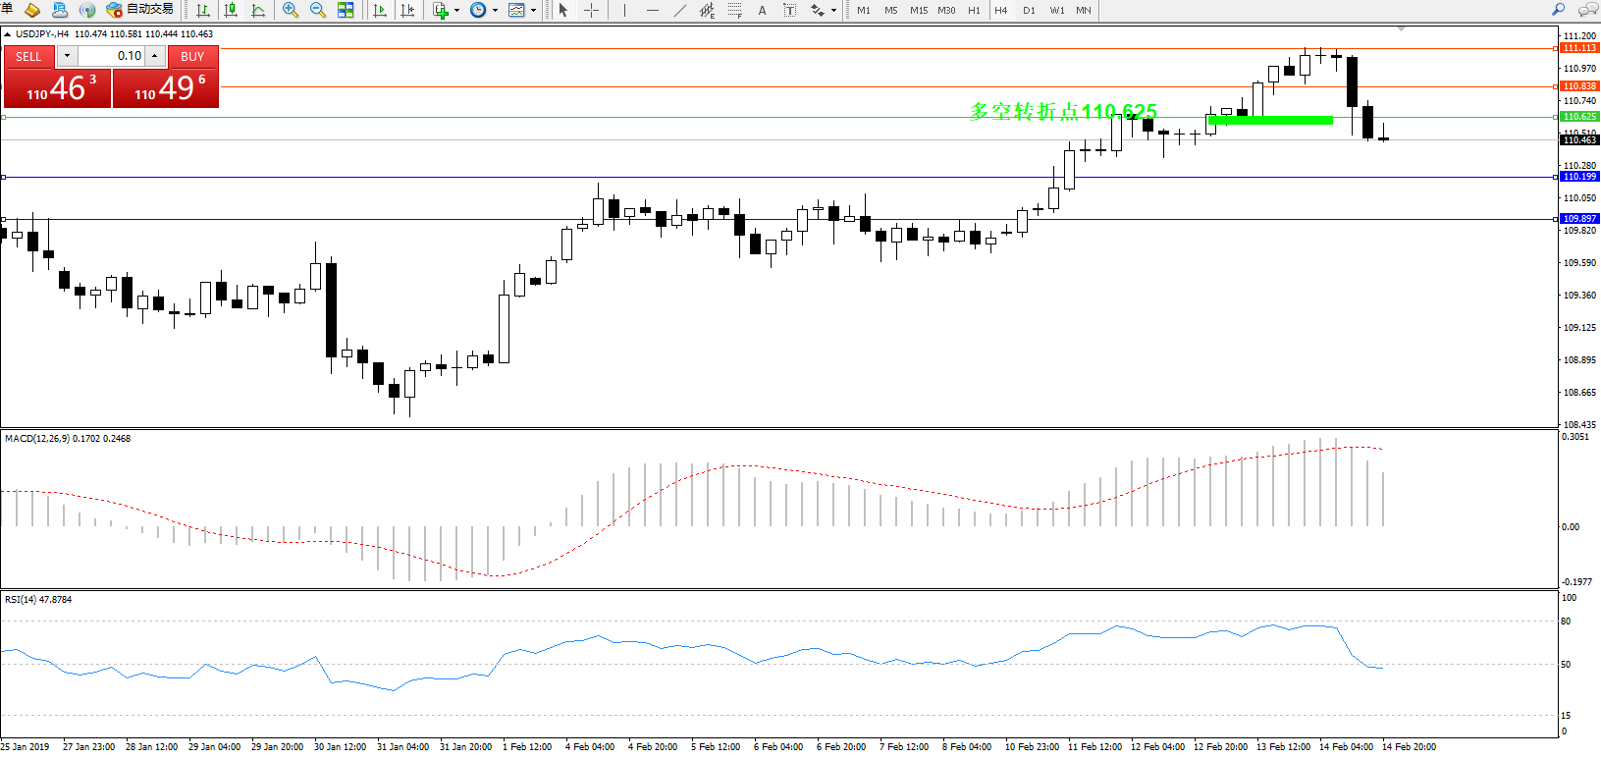Image resolution: width=1601 pixels, height=758 pixels.
Task: Click the green 110.625 price level marker
Action: coord(1578,117)
